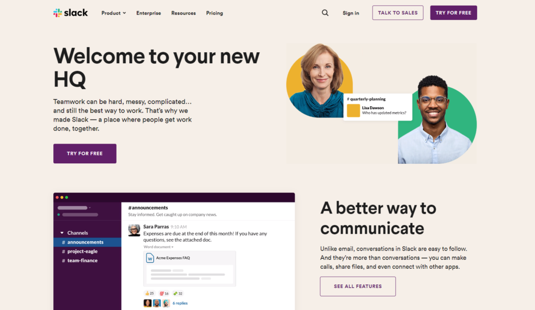The image size is (535, 310).
Task: Click the Acme Expenses FAQ attachment
Action: tap(189, 268)
